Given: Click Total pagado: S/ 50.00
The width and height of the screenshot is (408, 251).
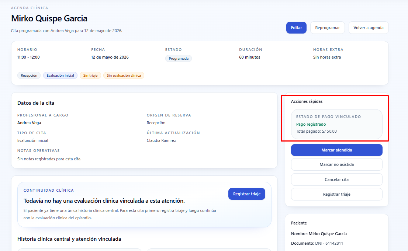Looking at the screenshot, I should coord(317,131).
